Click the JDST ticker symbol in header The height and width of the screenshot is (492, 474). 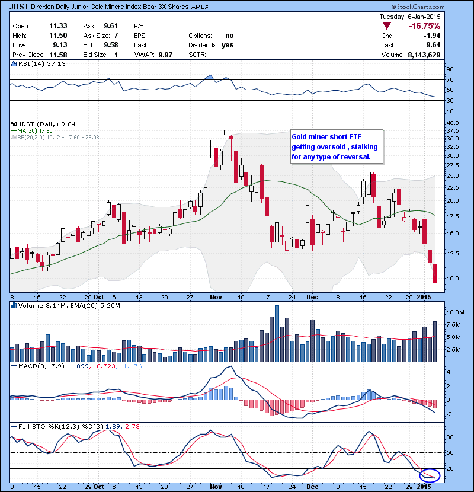[19, 7]
